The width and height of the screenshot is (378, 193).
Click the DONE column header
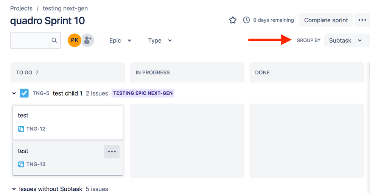point(306,73)
